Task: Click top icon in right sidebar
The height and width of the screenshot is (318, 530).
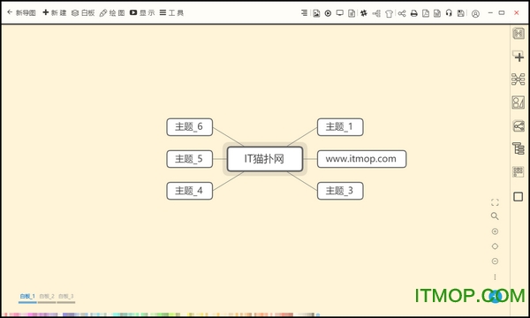Action: tap(519, 34)
